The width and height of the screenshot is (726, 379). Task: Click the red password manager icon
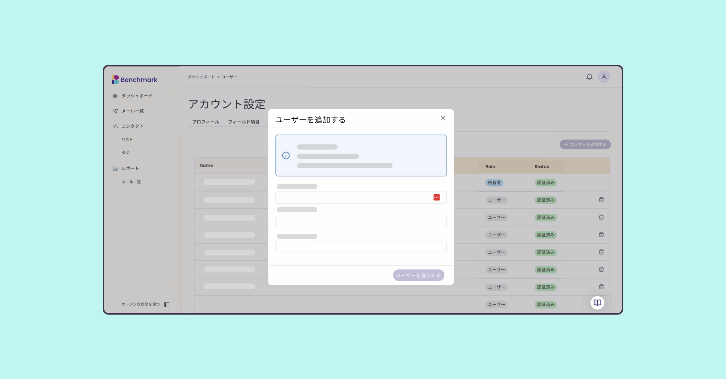point(436,197)
